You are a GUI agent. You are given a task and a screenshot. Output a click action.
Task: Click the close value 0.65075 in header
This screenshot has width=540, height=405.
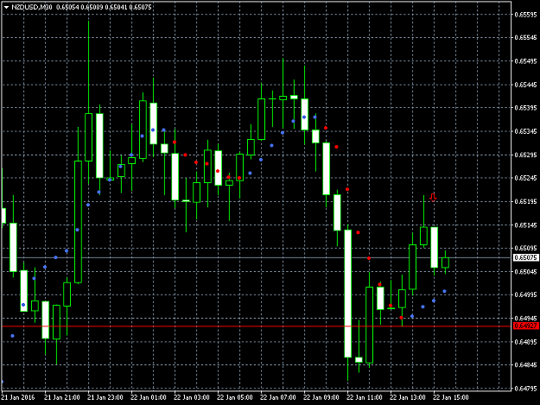[140, 7]
